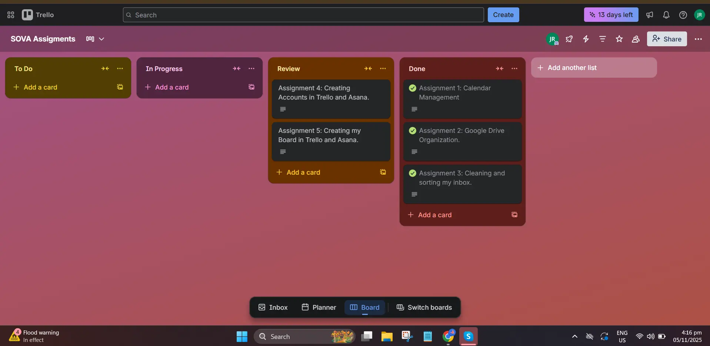The width and height of the screenshot is (710, 346).
Task: Collapse the To Do list
Action: [105, 68]
